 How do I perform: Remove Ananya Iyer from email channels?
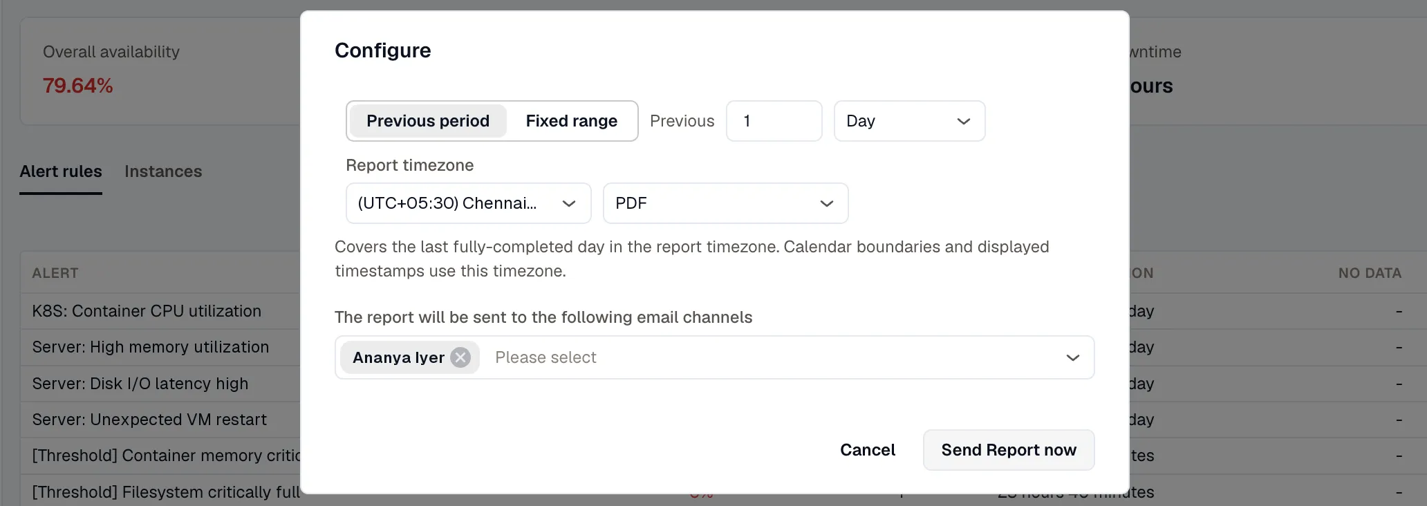pos(460,357)
